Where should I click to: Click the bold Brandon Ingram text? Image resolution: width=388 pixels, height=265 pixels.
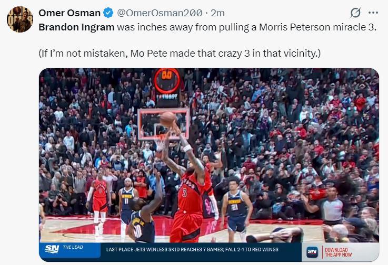[x=76, y=27]
